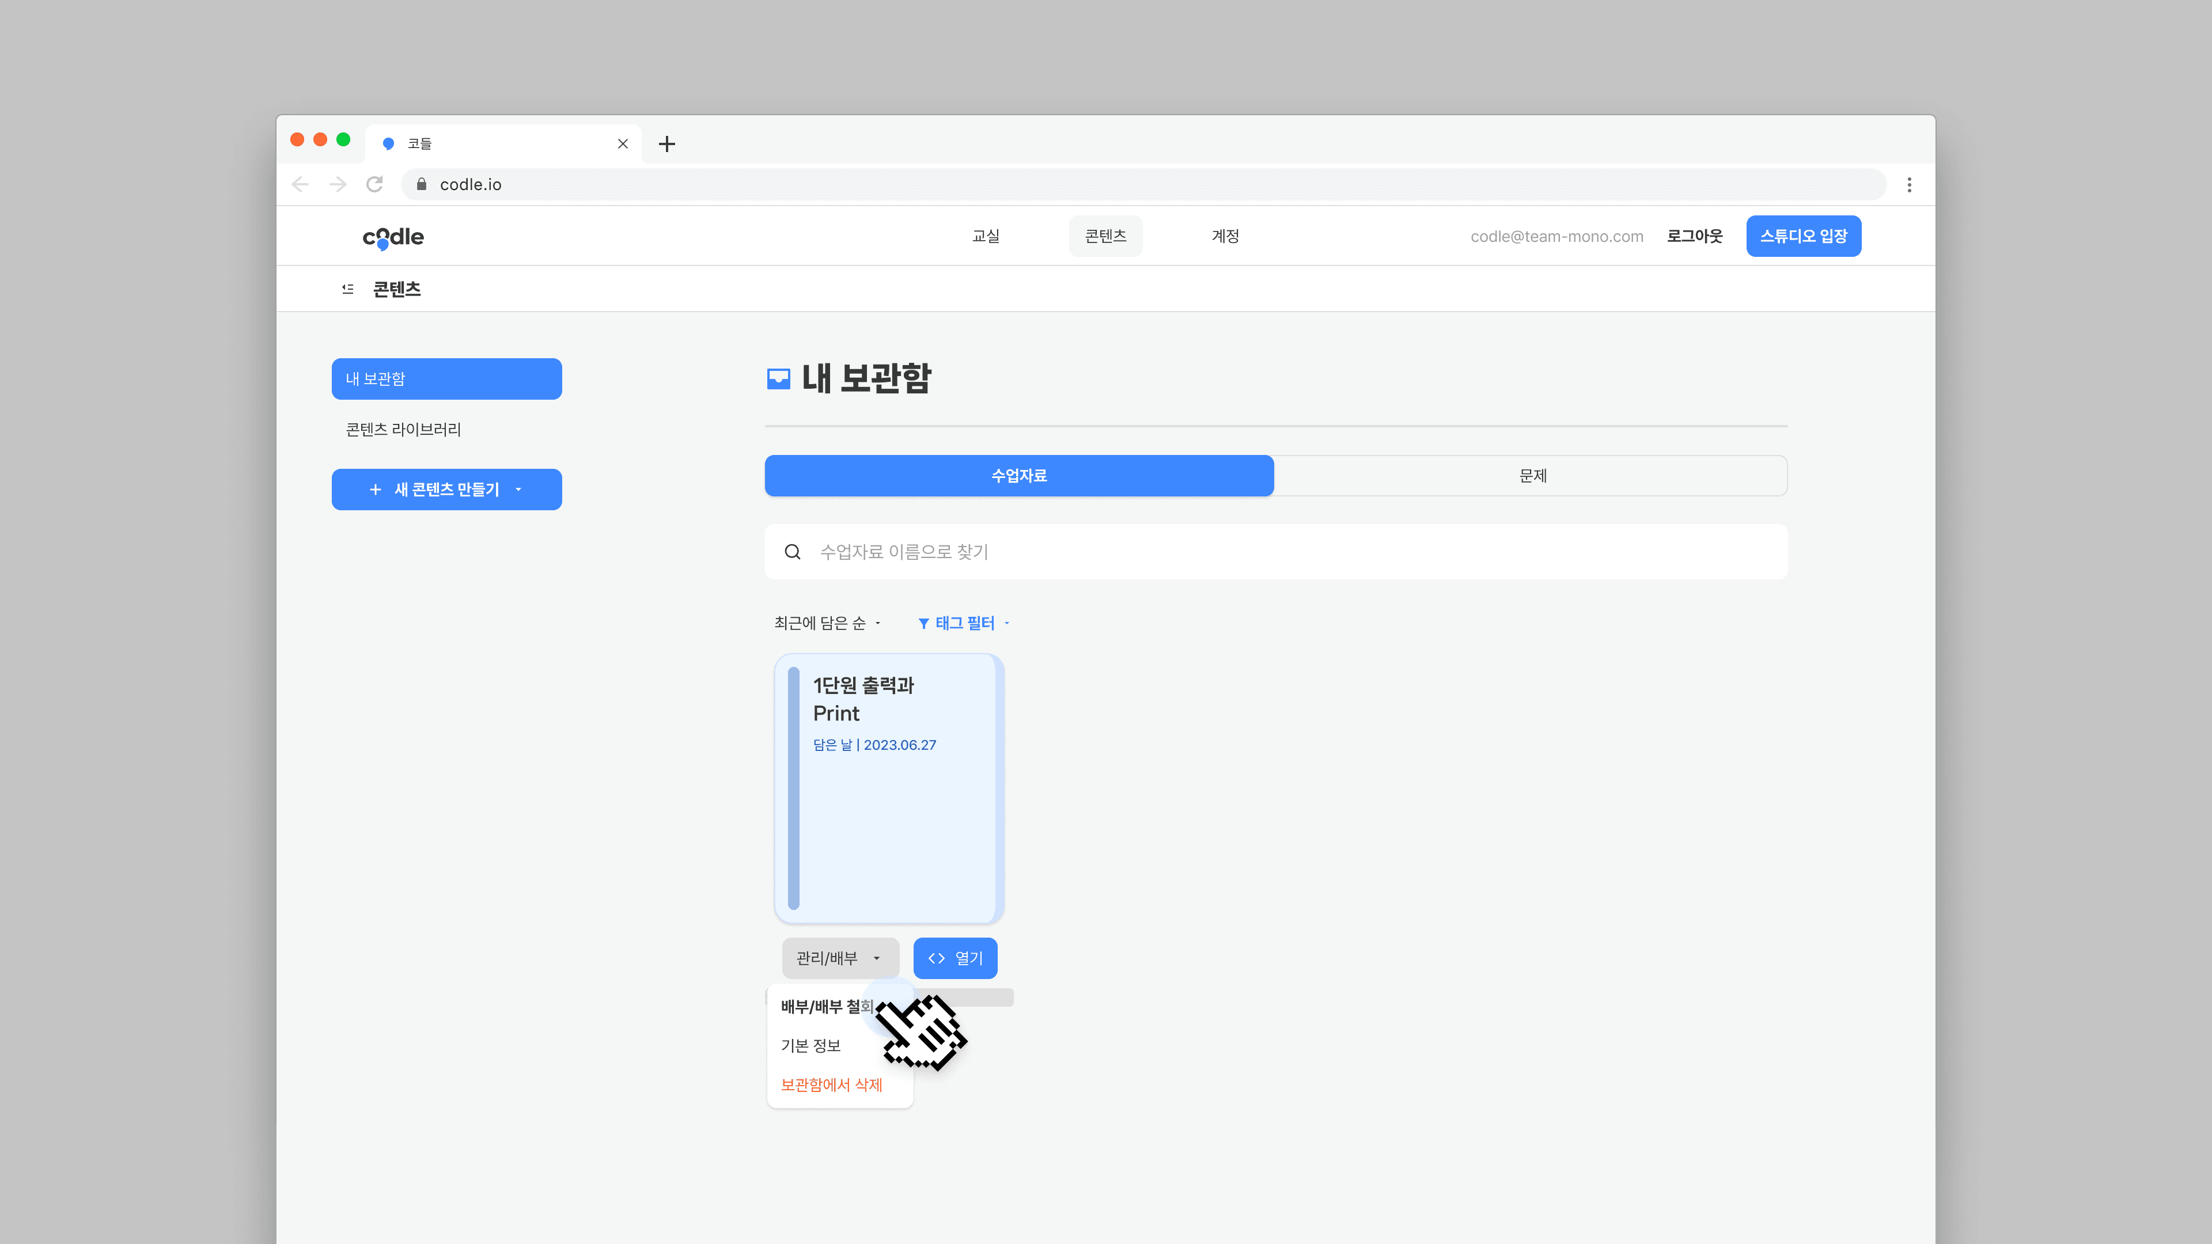The image size is (2212, 1244).
Task: Open the browser three-dot menu
Action: (x=1909, y=184)
